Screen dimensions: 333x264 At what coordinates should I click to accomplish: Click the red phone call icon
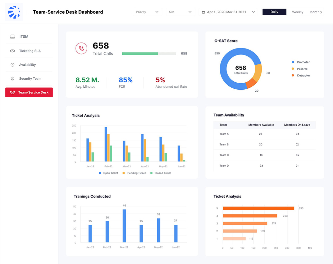(81, 48)
